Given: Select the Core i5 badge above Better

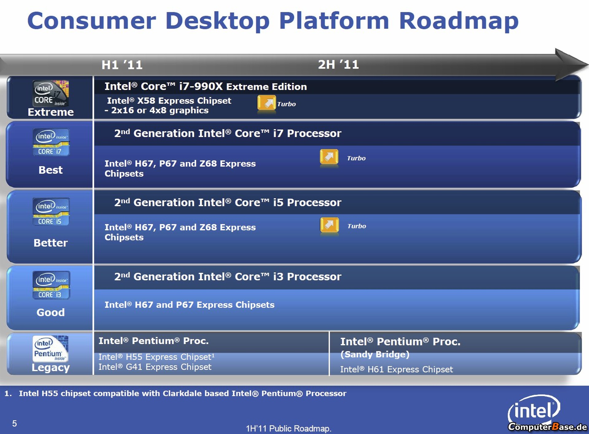Looking at the screenshot, I should pos(51,212).
